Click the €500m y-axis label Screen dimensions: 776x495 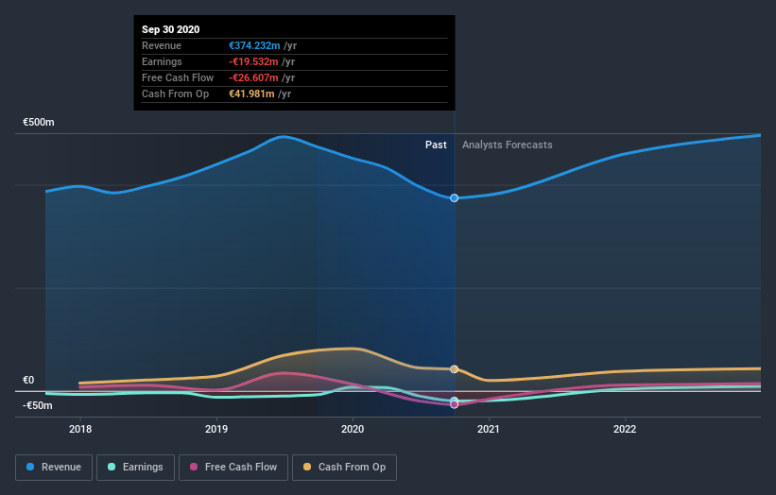39,122
